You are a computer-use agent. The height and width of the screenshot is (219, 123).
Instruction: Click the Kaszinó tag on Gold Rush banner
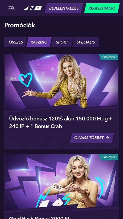109,157
